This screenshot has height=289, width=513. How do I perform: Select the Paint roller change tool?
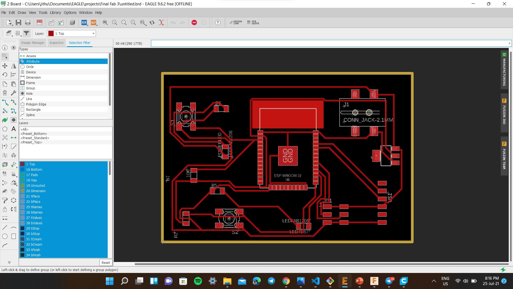5,200
